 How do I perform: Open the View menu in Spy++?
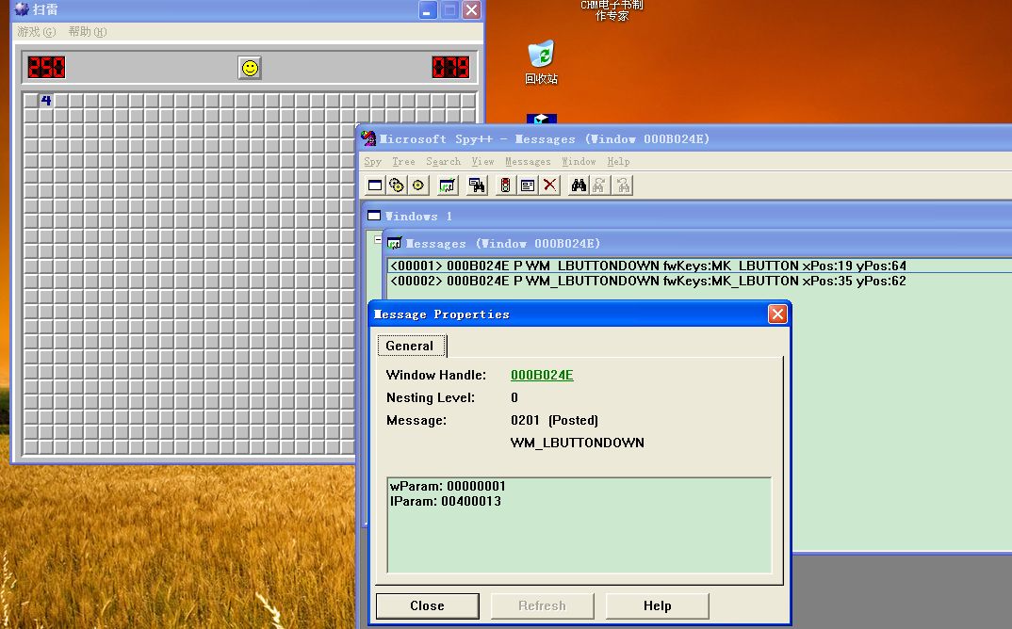pos(482,161)
